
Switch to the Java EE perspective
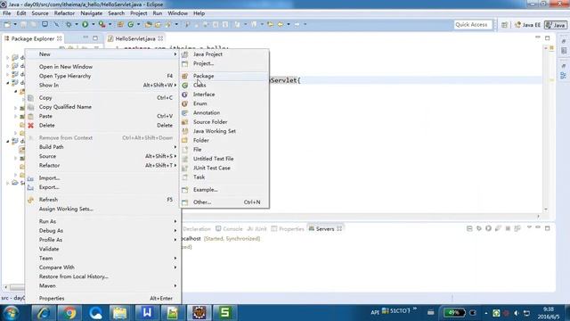coord(527,25)
